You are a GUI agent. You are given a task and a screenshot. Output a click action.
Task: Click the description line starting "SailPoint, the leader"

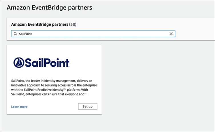point(52,81)
